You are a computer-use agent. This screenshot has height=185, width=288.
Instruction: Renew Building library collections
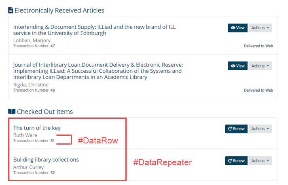(236, 161)
